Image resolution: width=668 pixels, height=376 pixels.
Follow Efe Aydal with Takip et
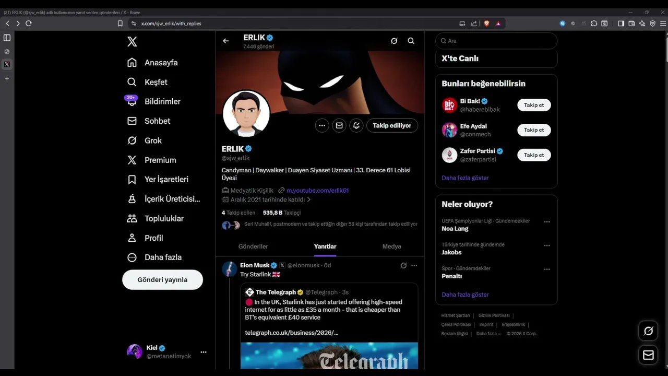[534, 130]
